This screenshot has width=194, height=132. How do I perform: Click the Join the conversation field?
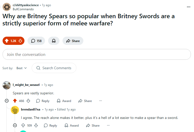tap(96, 54)
